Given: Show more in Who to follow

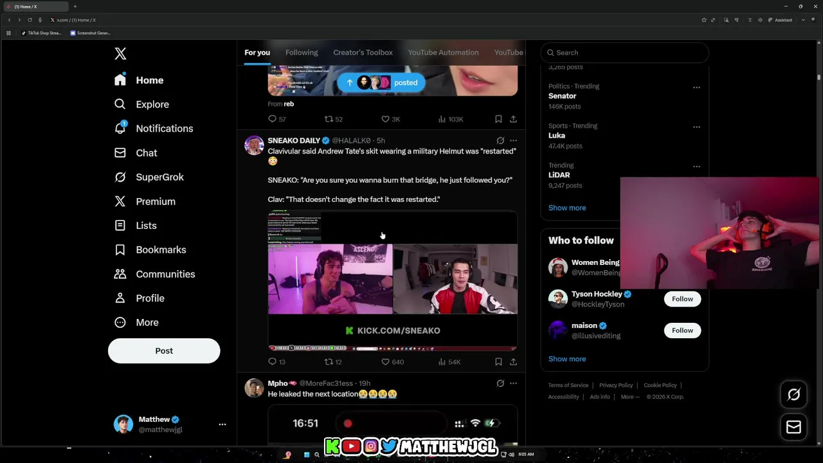Looking at the screenshot, I should point(567,359).
